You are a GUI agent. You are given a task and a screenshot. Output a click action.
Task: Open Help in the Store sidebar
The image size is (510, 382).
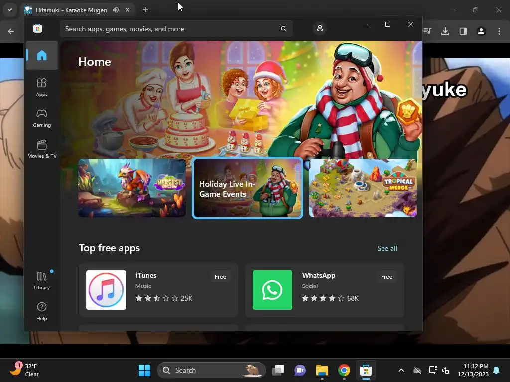42,311
